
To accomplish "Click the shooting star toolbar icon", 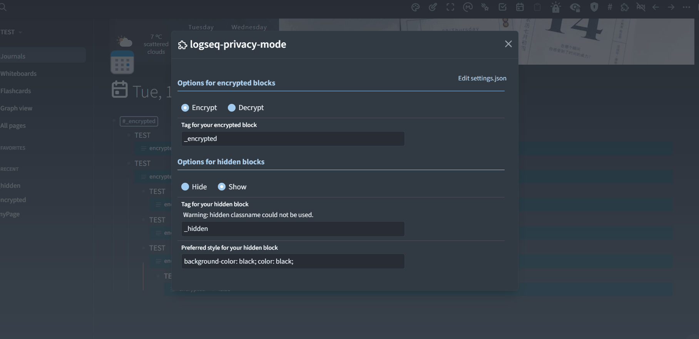I will [x=485, y=7].
